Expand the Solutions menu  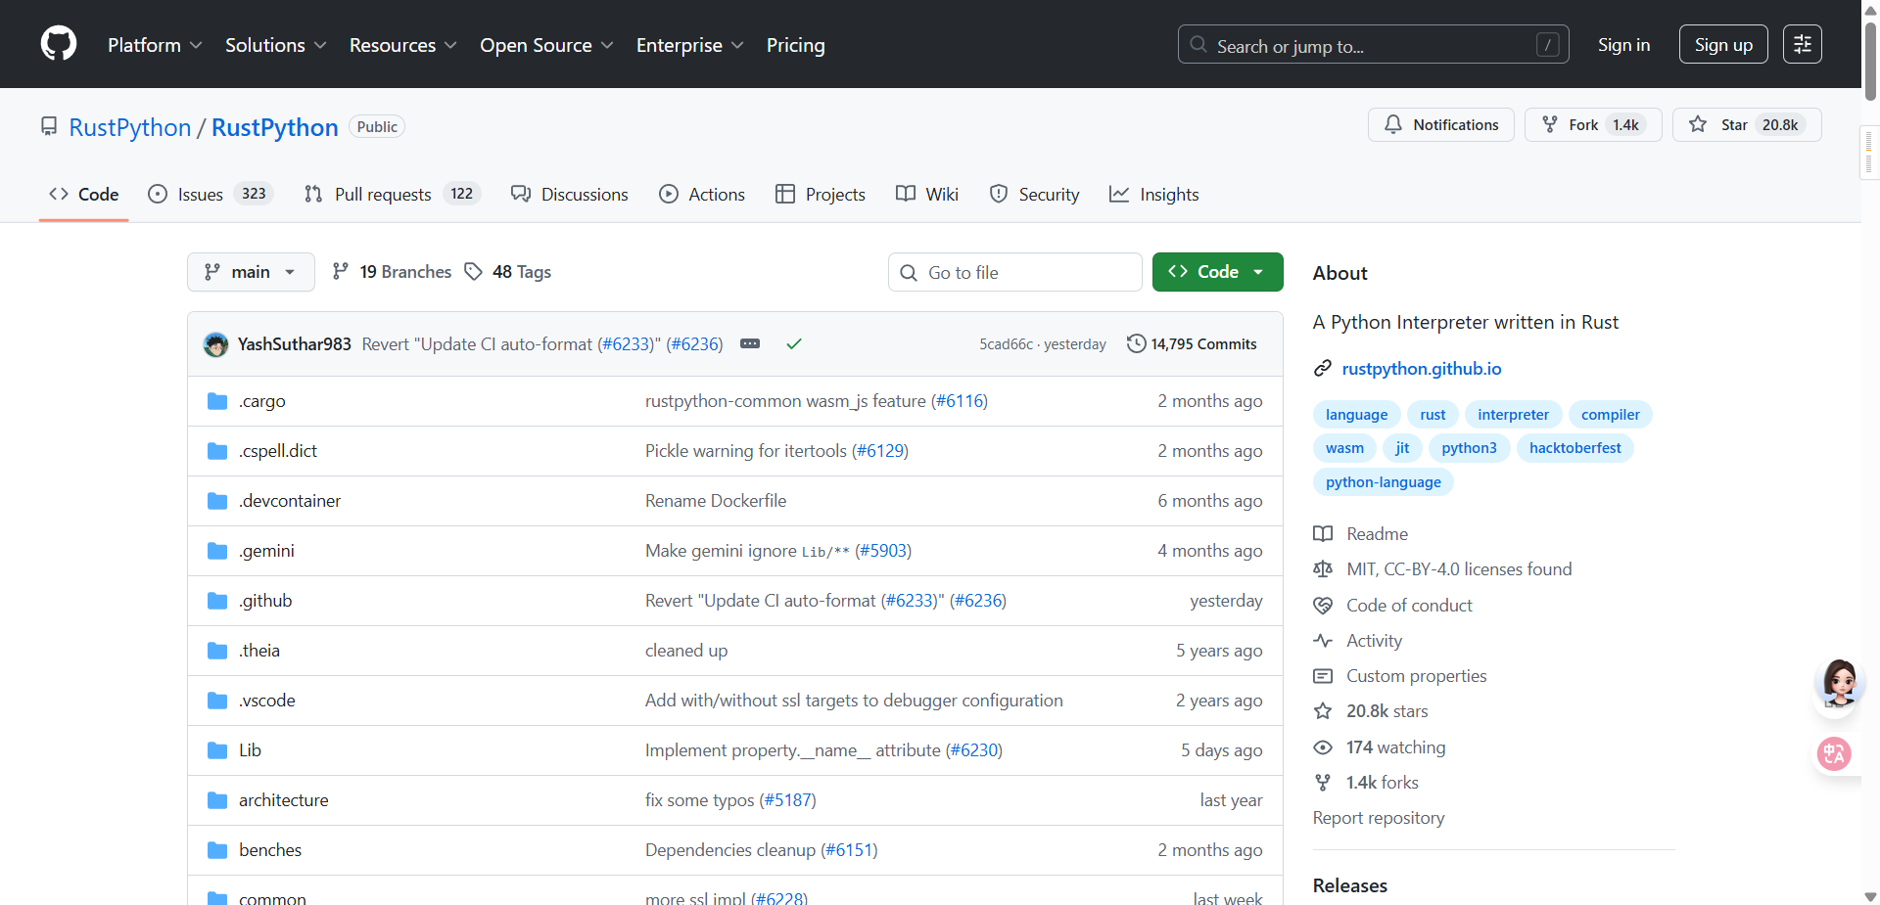pos(275,45)
